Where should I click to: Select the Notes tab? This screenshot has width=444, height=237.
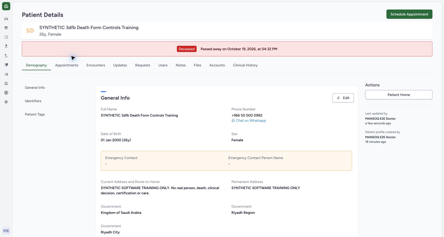181,65
